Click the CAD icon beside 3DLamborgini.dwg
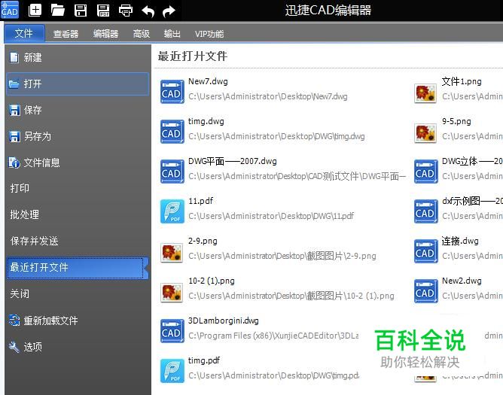503x395 pixels. pos(172,331)
